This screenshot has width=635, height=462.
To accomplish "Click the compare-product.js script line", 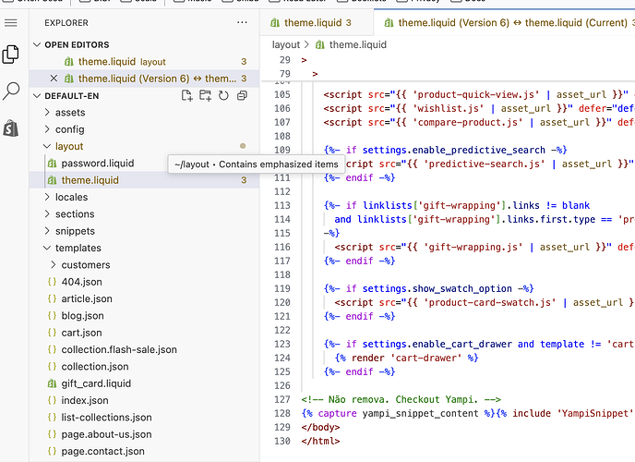I will pyautogui.click(x=479, y=122).
